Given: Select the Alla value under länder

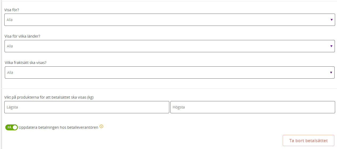Looking at the screenshot, I should point(10,46).
